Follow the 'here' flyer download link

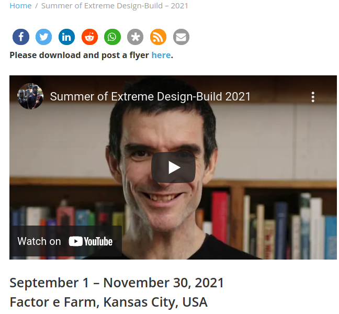pos(161,55)
